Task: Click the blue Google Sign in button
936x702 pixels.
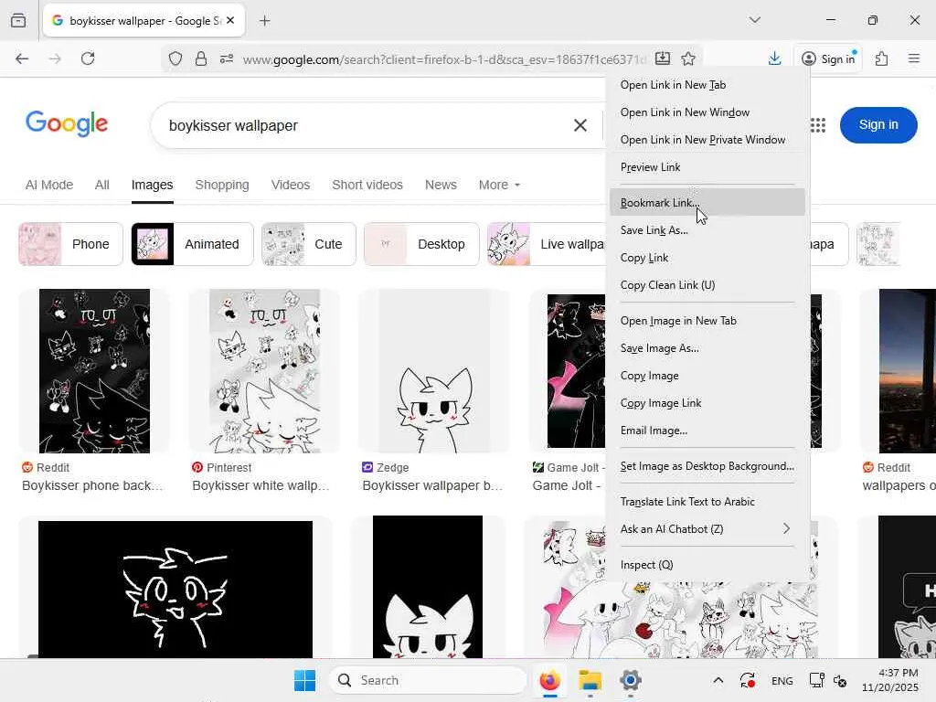Action: coord(878,124)
